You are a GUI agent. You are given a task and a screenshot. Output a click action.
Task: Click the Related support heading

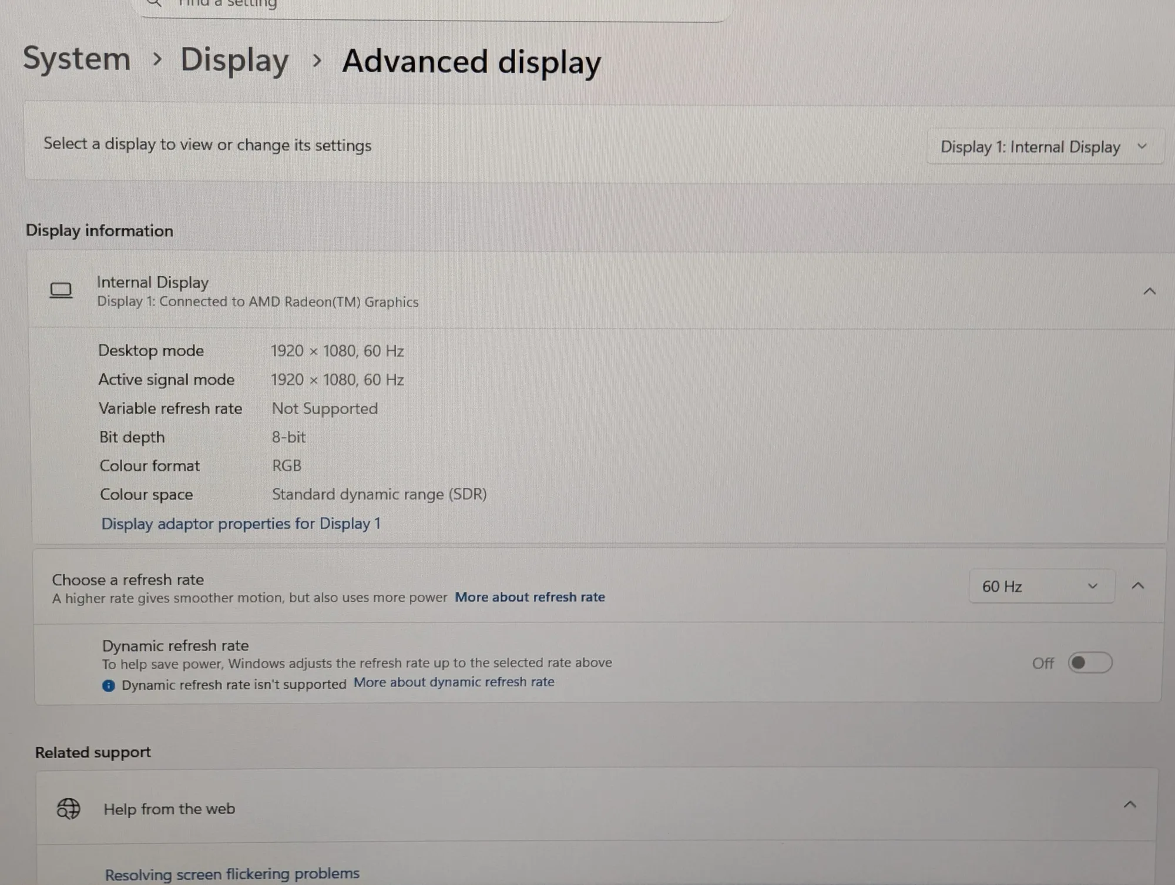[93, 752]
